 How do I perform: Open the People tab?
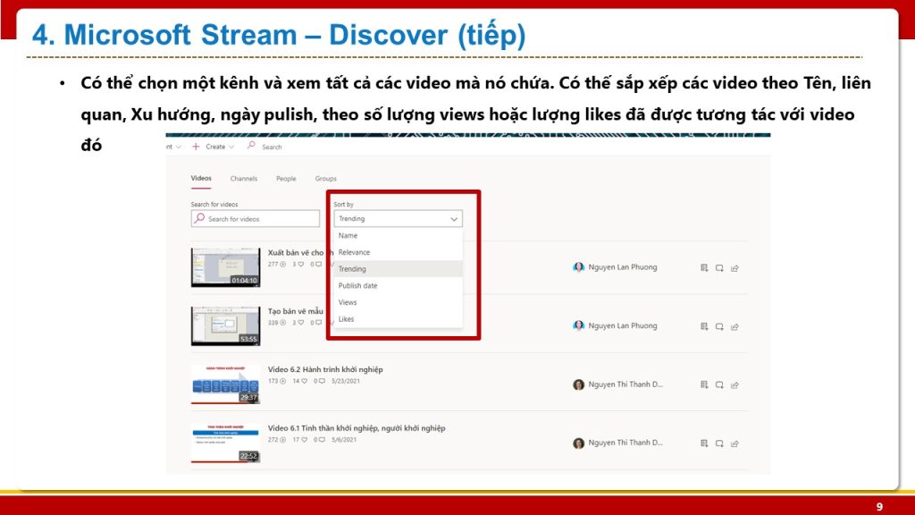point(286,179)
